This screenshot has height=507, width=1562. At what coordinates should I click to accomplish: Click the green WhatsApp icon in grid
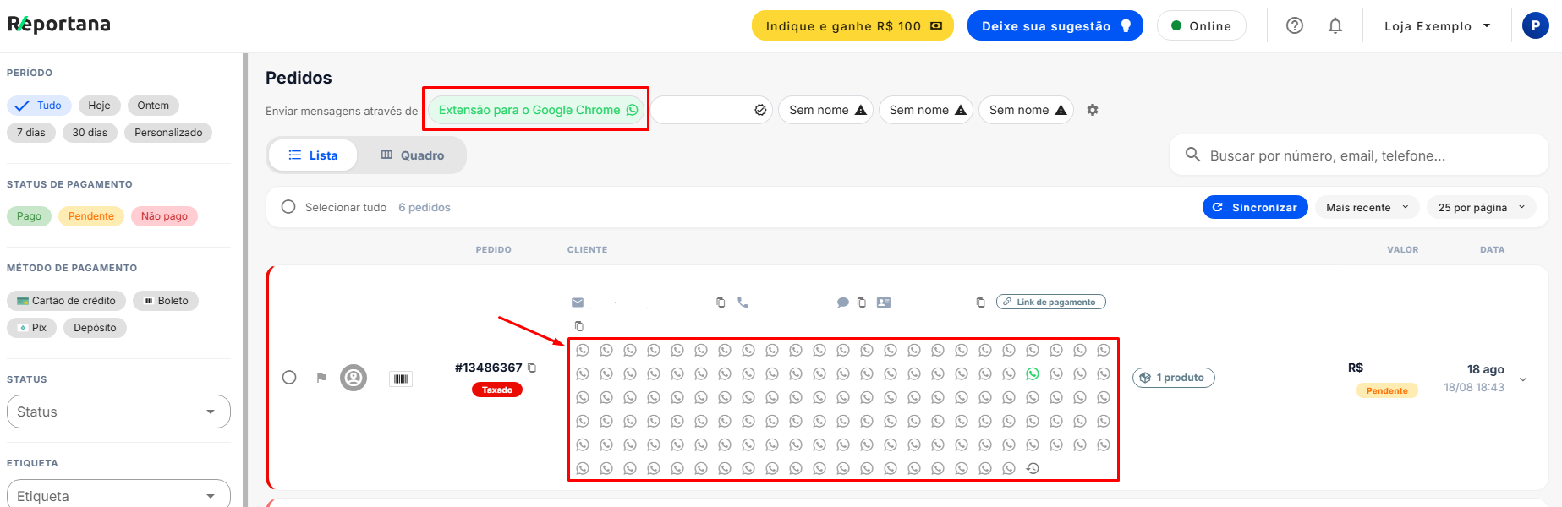pyautogui.click(x=1033, y=373)
